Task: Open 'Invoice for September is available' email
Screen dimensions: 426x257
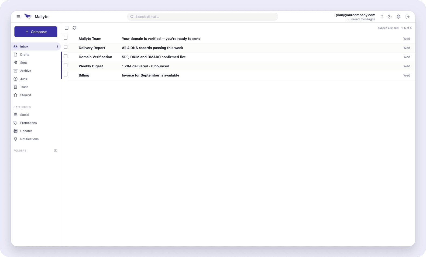Action: click(x=150, y=75)
